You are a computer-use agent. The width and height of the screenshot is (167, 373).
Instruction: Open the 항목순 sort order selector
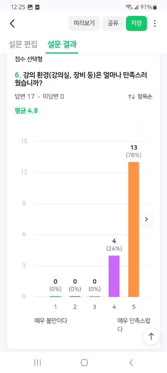[x=140, y=97]
